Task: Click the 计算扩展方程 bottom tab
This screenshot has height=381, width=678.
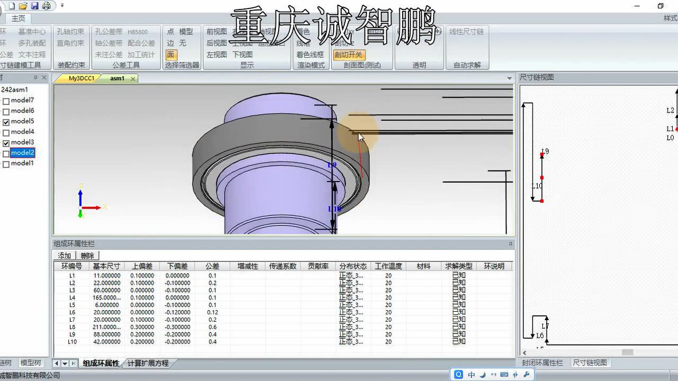Action: (x=148, y=364)
